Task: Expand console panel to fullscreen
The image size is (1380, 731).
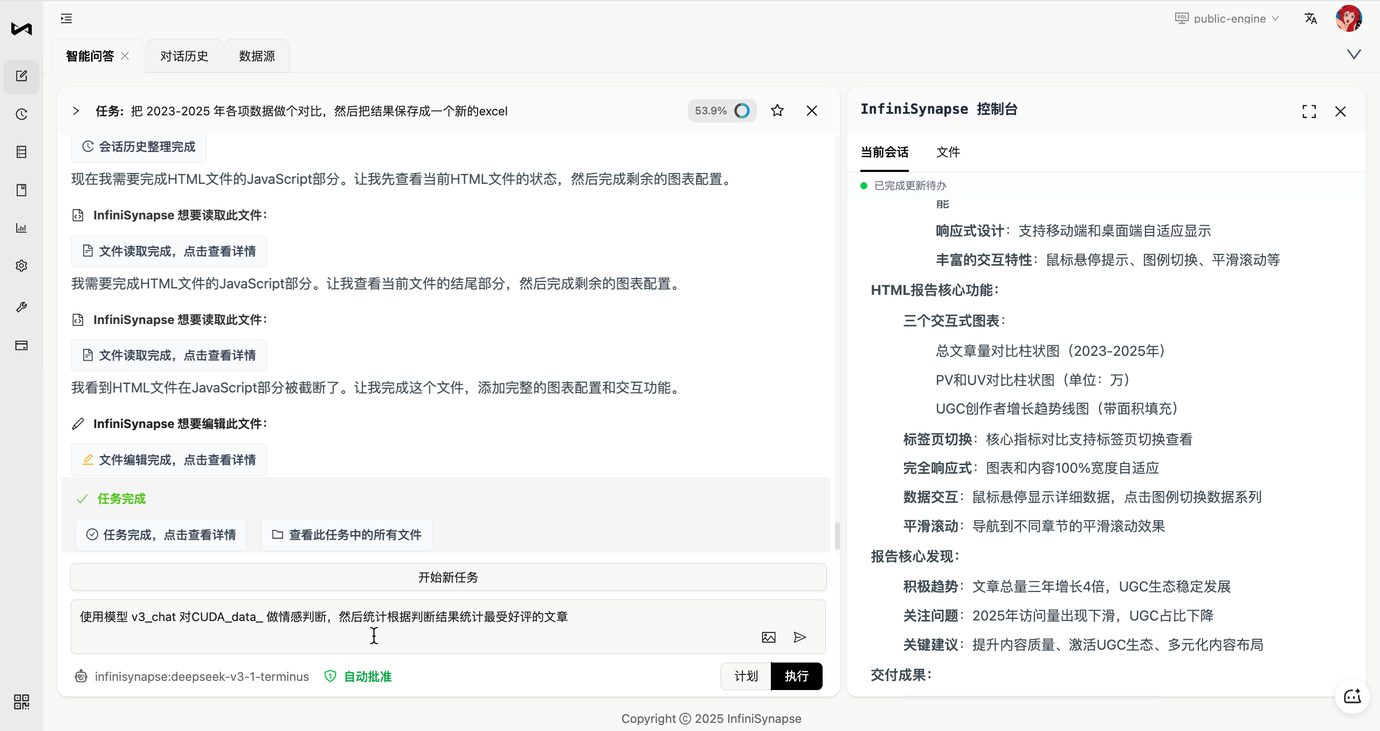Action: (1309, 112)
